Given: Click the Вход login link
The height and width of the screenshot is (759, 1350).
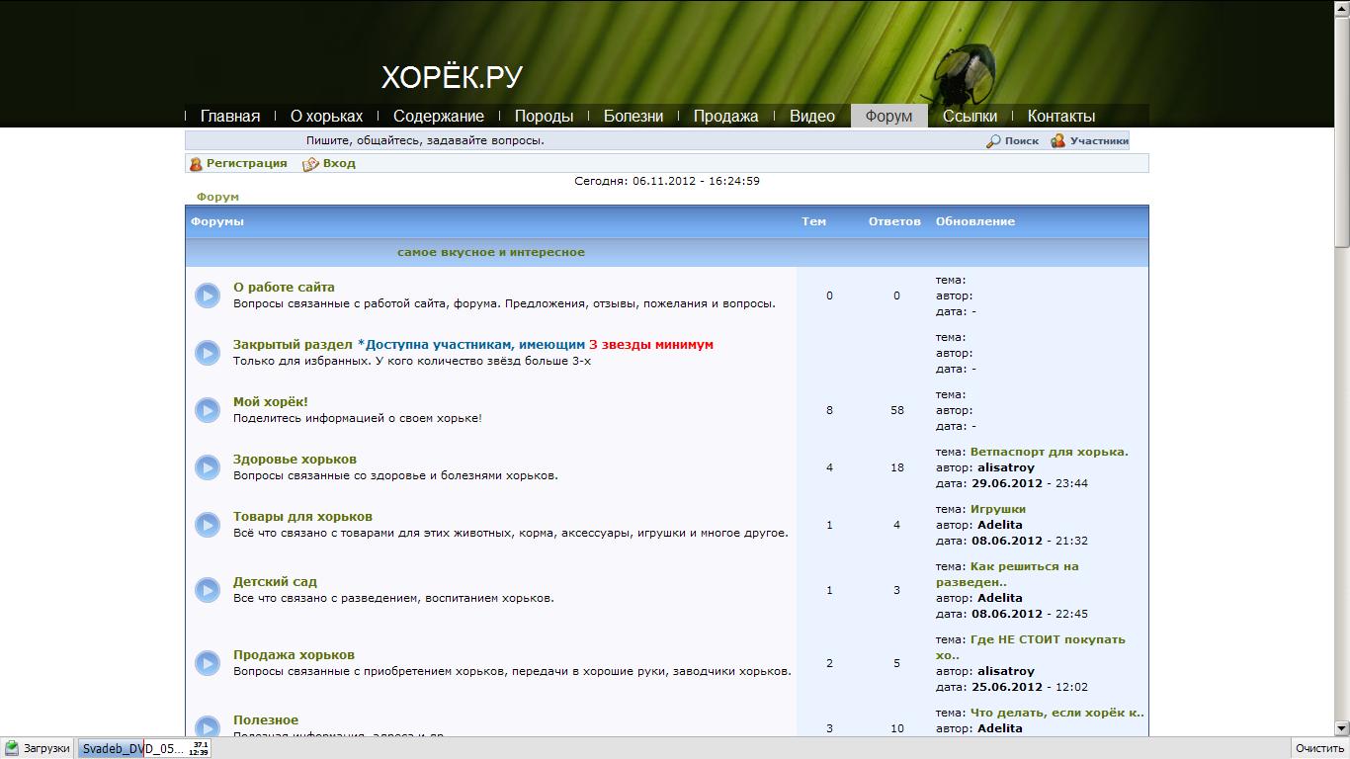Looking at the screenshot, I should point(339,163).
